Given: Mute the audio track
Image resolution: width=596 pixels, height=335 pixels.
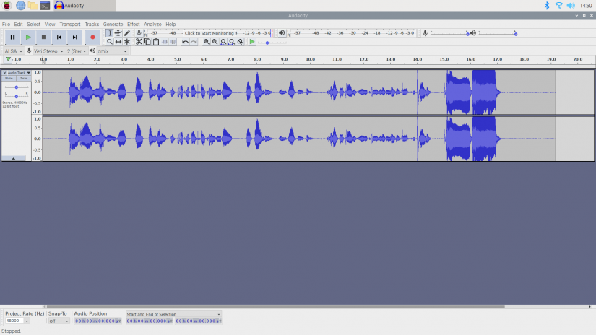Looking at the screenshot, I should click(x=9, y=79).
